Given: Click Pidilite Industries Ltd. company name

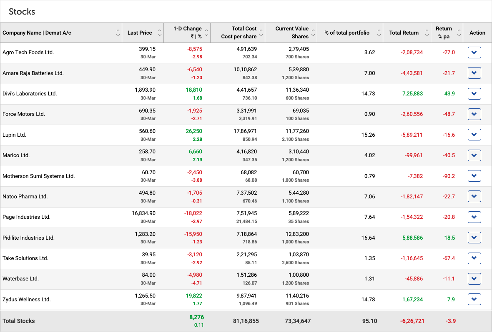Looking at the screenshot, I should click(28, 238).
